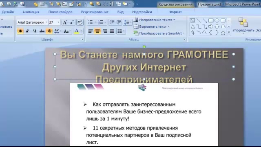Click the Clear All Formatting eraser icon

[x=80, y=22]
